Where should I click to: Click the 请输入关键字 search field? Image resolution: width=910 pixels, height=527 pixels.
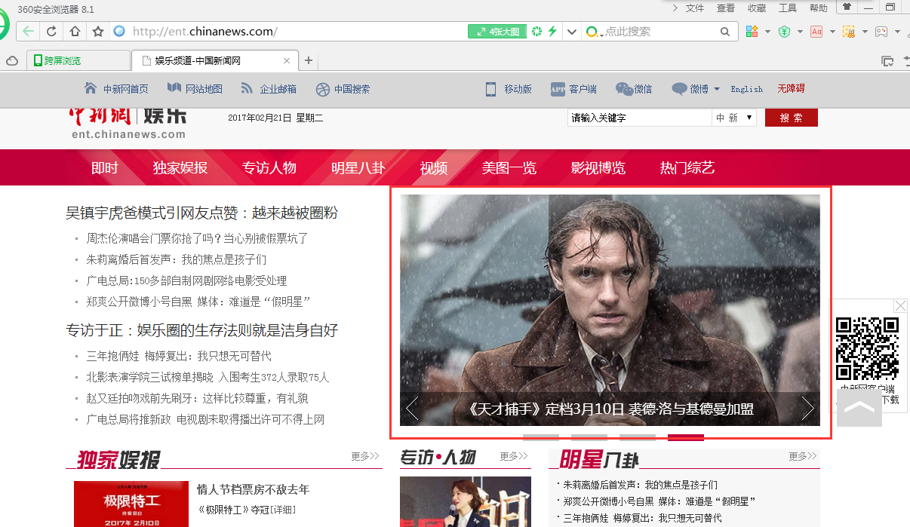coord(639,118)
